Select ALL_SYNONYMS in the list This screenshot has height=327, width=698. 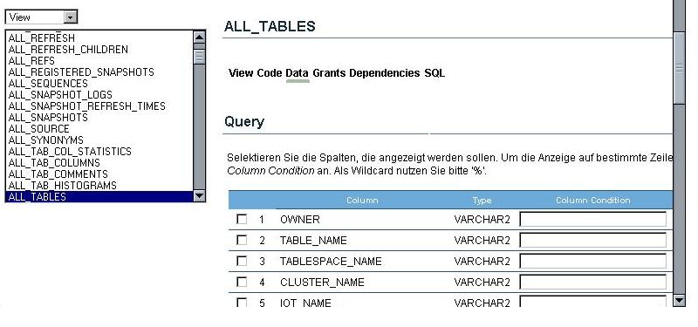coord(46,140)
